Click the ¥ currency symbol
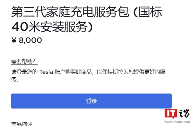This screenshot has height=128, width=196. tap(14, 40)
